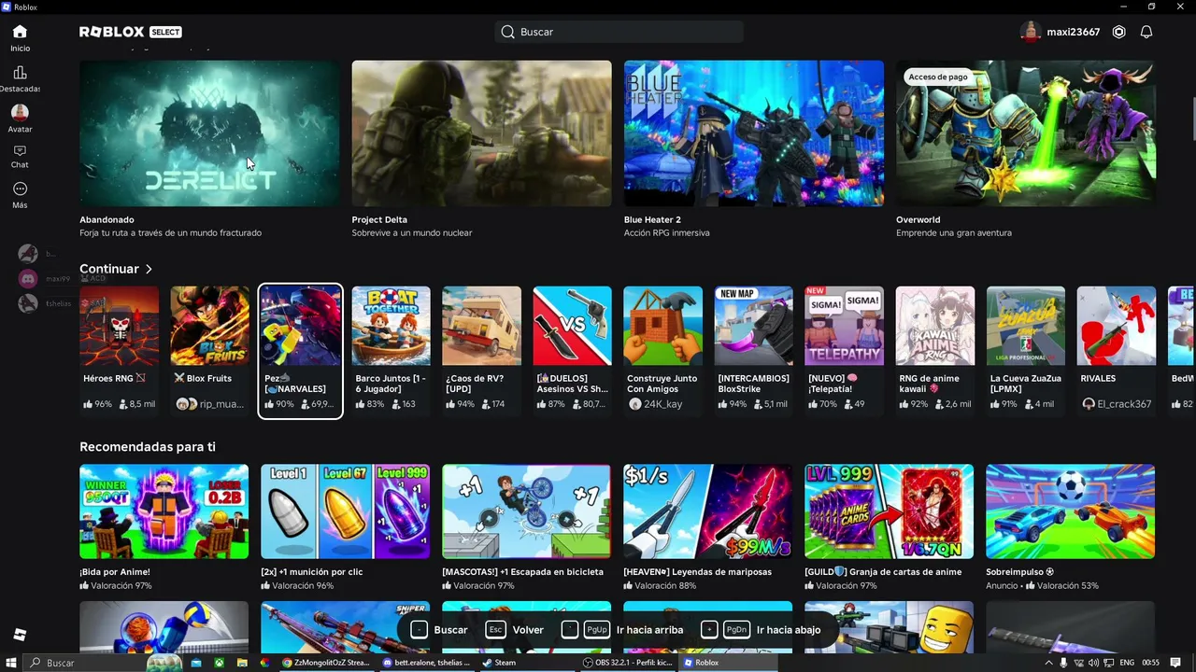Viewport: 1196px width, 672px height.
Task: Open the Windows Start menu
Action: pos(10,663)
